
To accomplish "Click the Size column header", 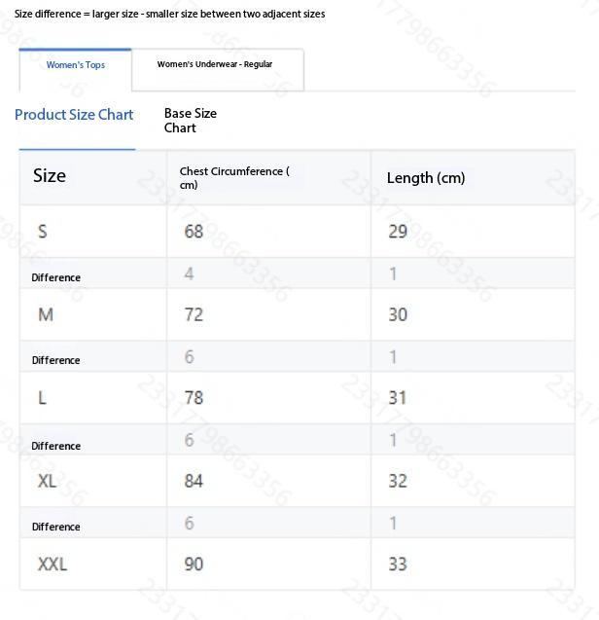I will click(50, 176).
